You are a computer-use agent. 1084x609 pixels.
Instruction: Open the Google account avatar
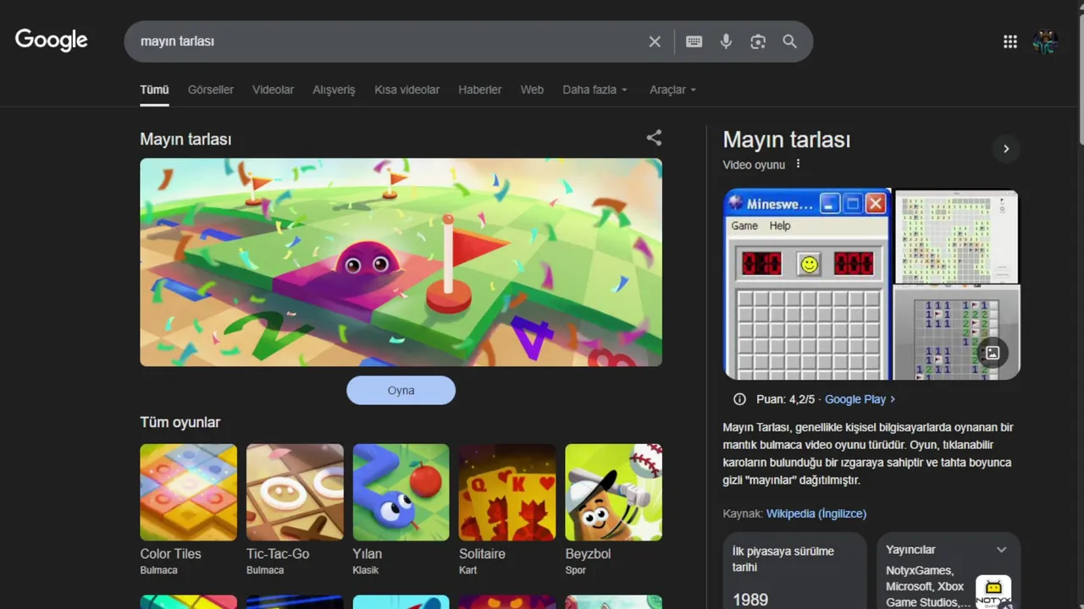(1046, 41)
